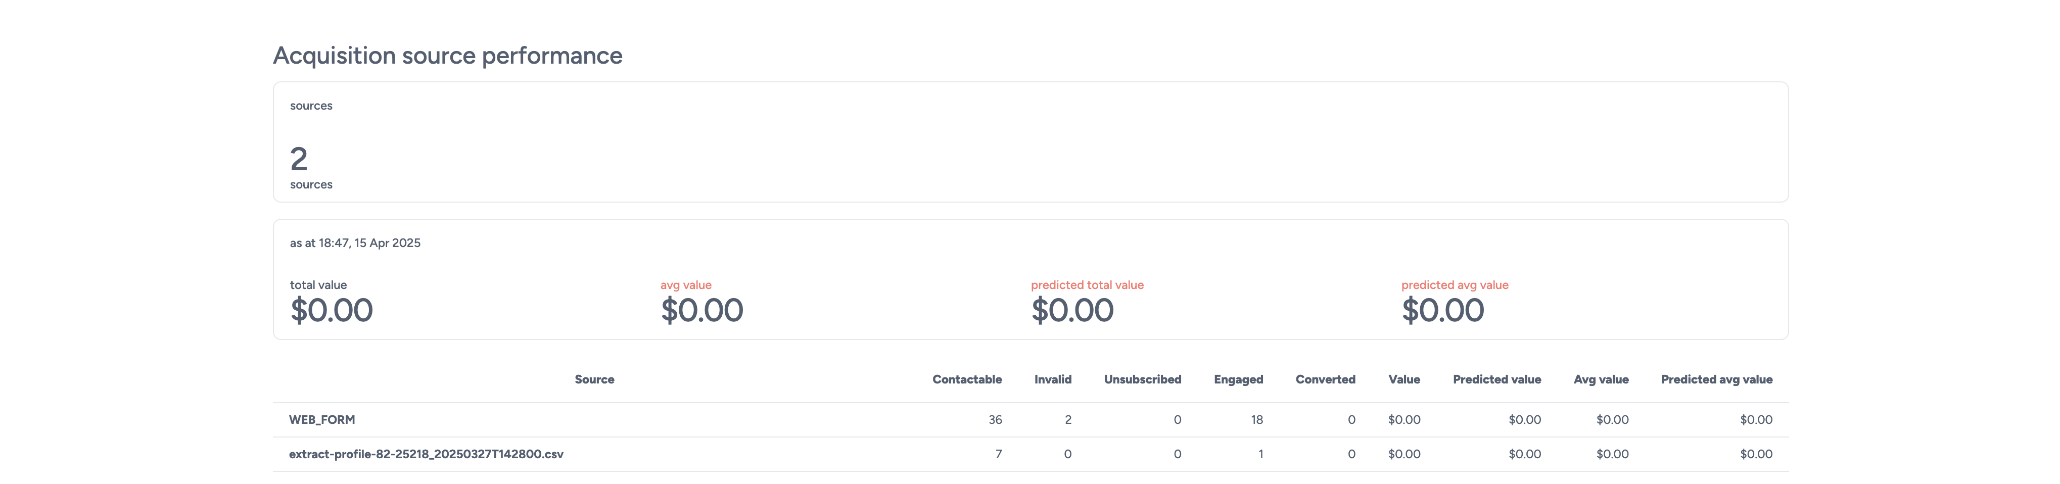Sort by the Predicted avg value column header
2060x484 pixels.
1717,379
